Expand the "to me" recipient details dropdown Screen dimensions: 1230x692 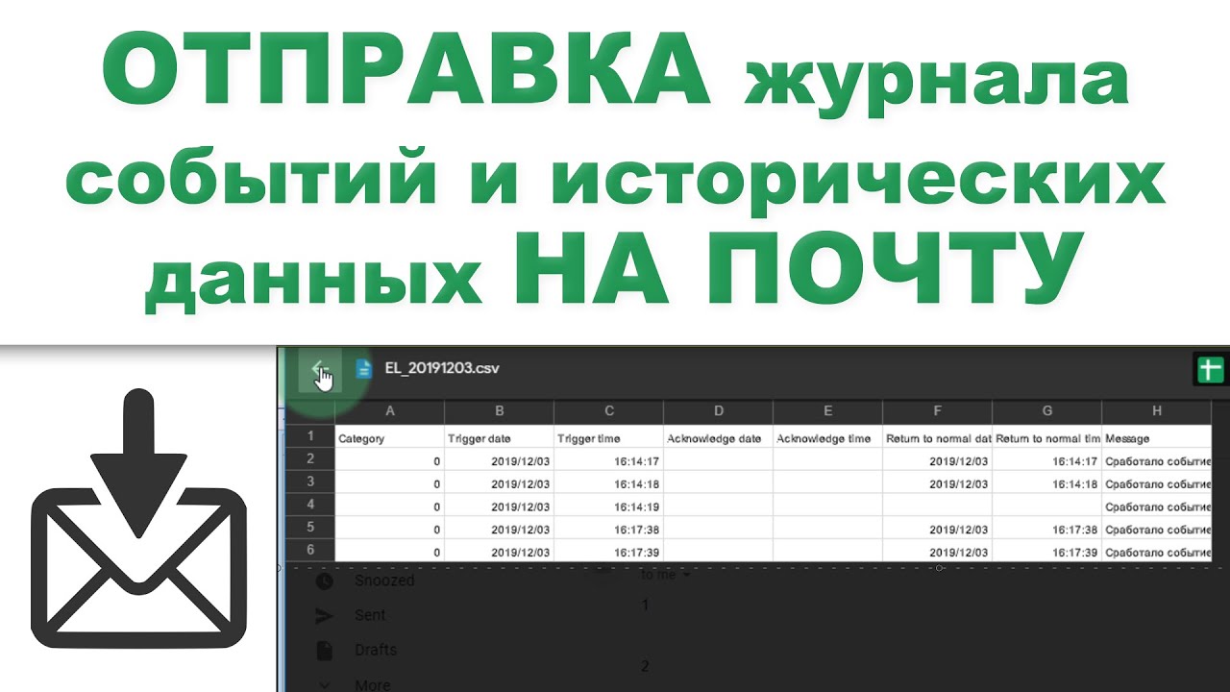686,575
